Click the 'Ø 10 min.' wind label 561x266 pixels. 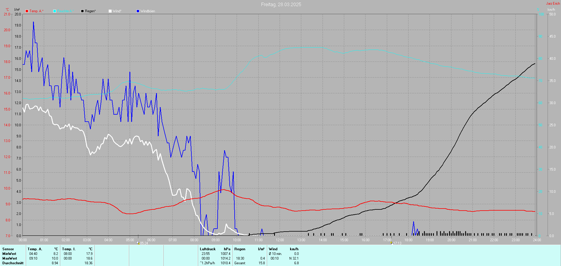[276, 254]
